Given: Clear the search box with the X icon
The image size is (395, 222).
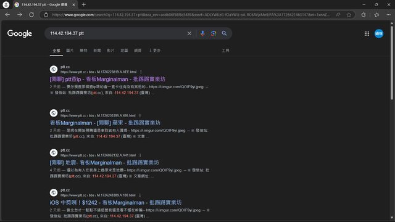Looking at the screenshot, I should (x=189, y=33).
